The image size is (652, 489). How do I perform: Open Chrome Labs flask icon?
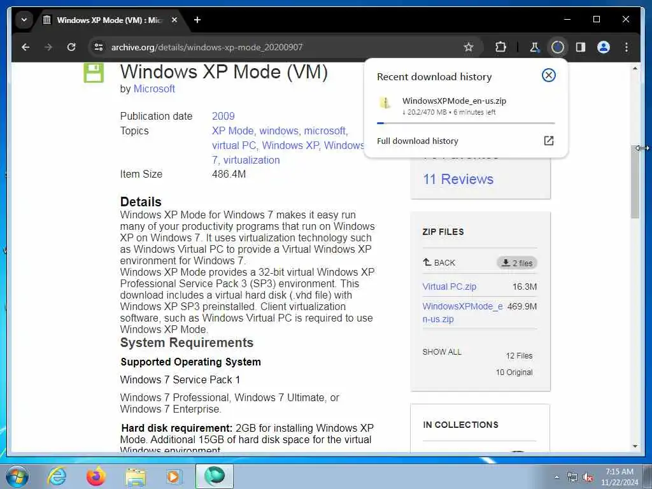coord(535,47)
